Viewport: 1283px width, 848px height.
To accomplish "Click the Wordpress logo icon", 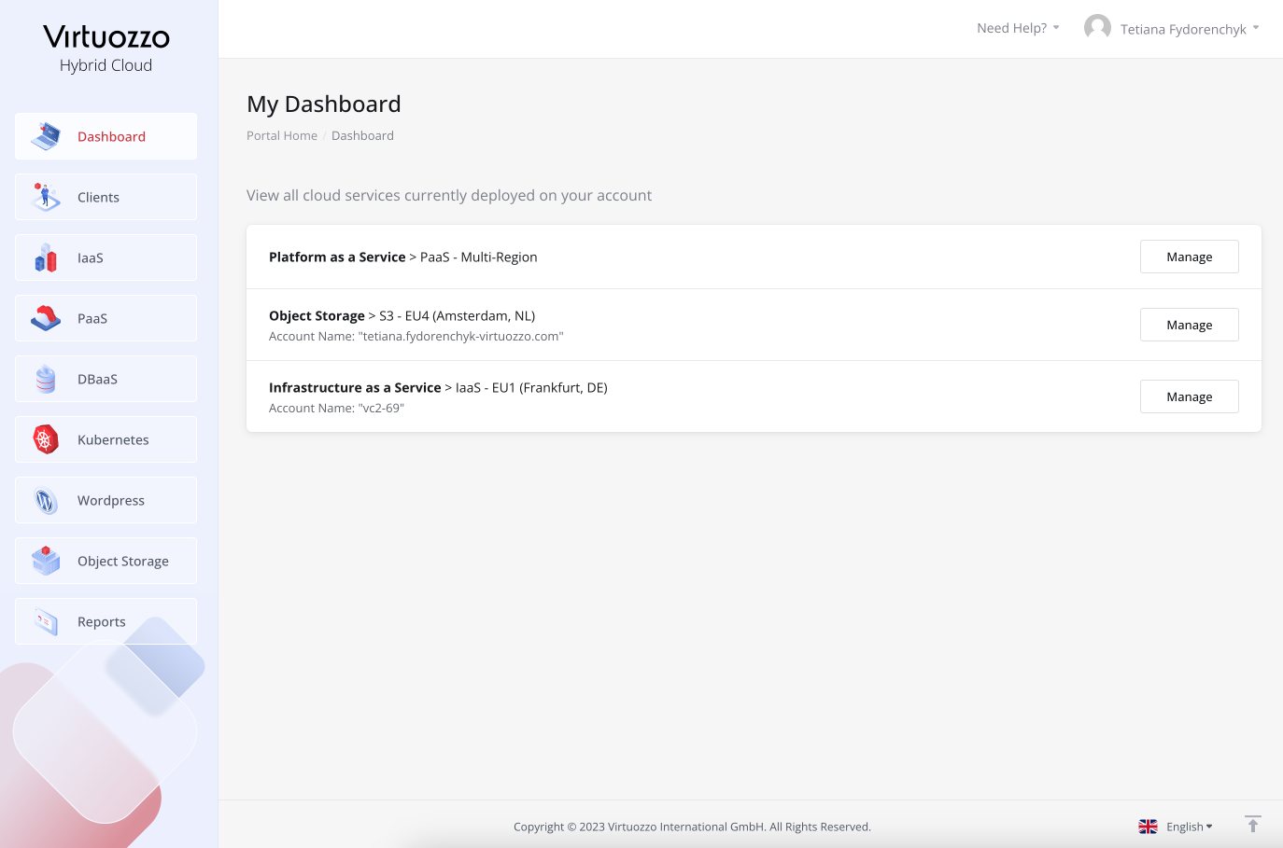I will (x=46, y=501).
